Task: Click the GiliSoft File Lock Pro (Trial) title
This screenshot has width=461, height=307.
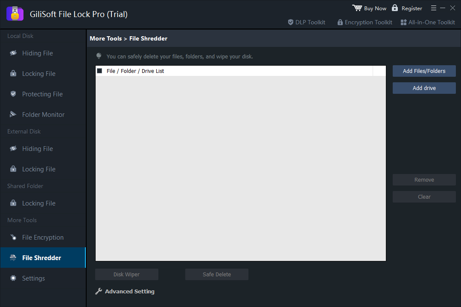Action: (79, 14)
